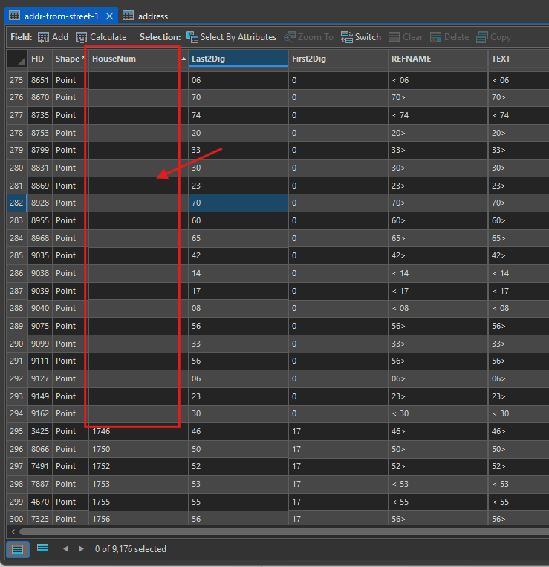Click TEXT cell '< 14' in row 286
Viewport: 549px width, 567px height.
point(519,273)
